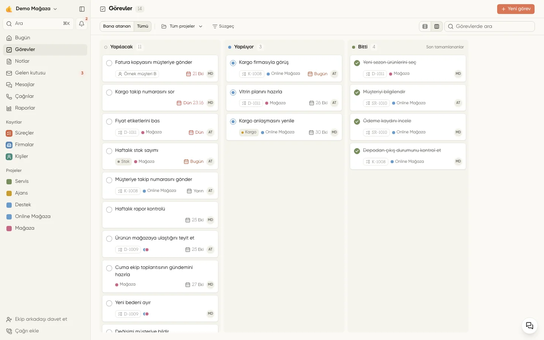Open the K-1008 tag on 'Müşteriye takip numarasını gönder'
The image size is (544, 340).
(x=128, y=191)
